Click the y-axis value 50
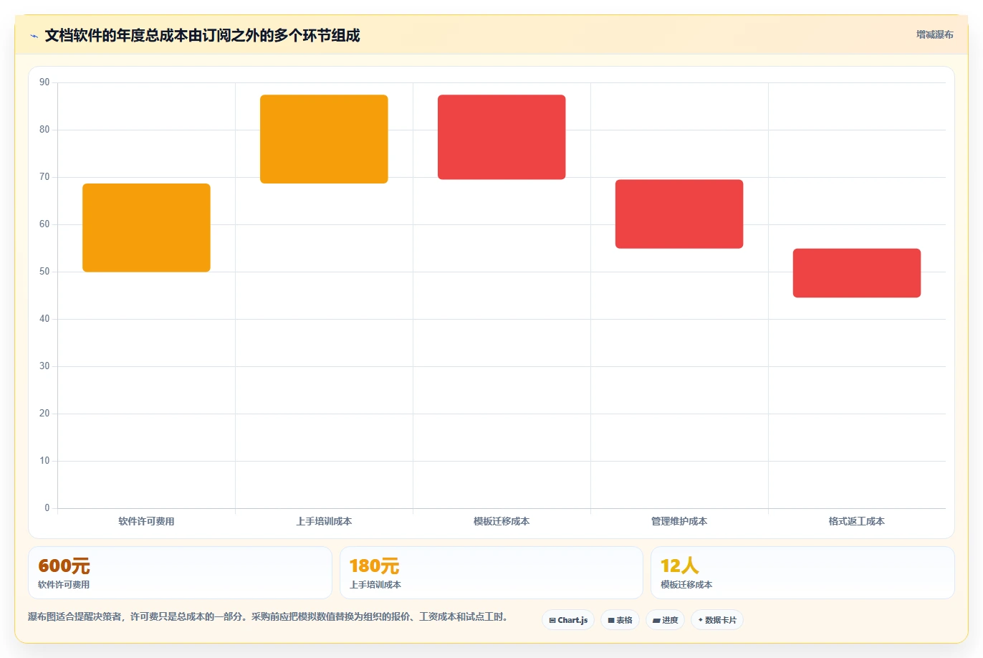Viewport: 983px width, 658px height. point(44,272)
